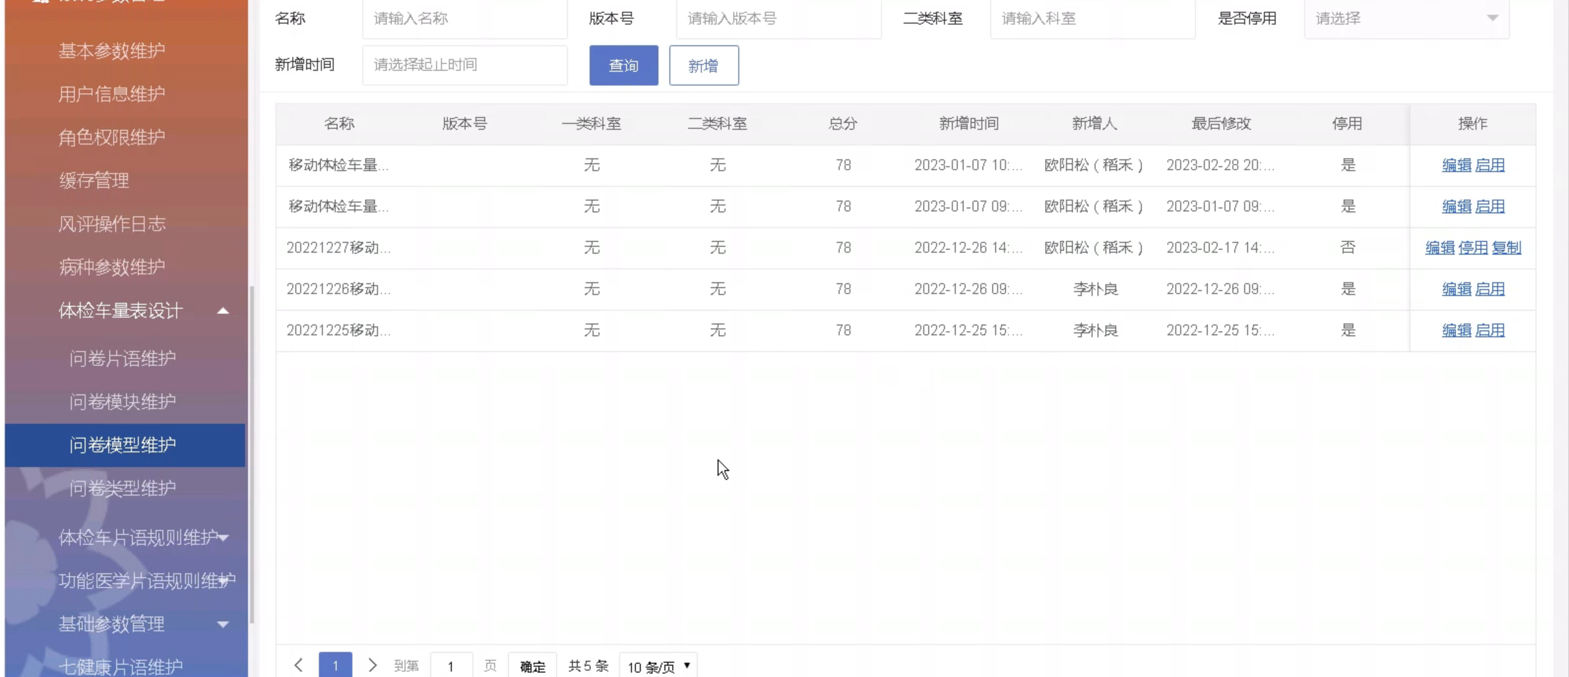Click the 最后修改 column header

click(x=1221, y=123)
